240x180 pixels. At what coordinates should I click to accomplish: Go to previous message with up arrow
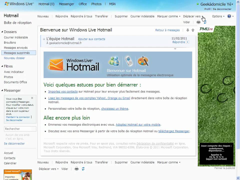click(193, 30)
